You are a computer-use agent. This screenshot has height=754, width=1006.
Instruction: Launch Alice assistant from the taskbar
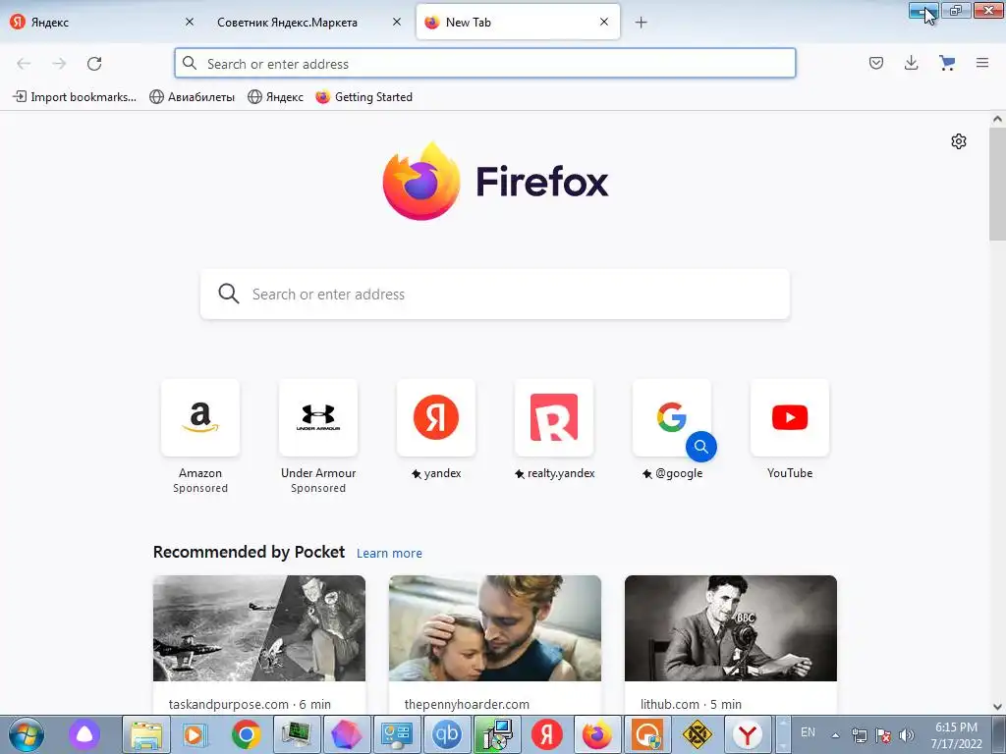coord(84,734)
